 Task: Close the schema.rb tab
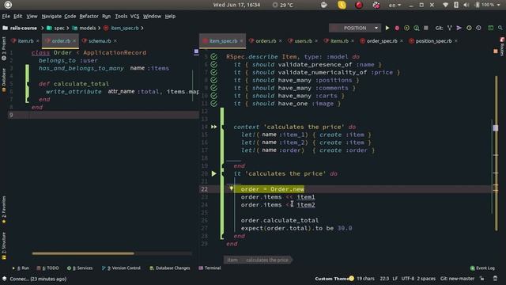115,41
